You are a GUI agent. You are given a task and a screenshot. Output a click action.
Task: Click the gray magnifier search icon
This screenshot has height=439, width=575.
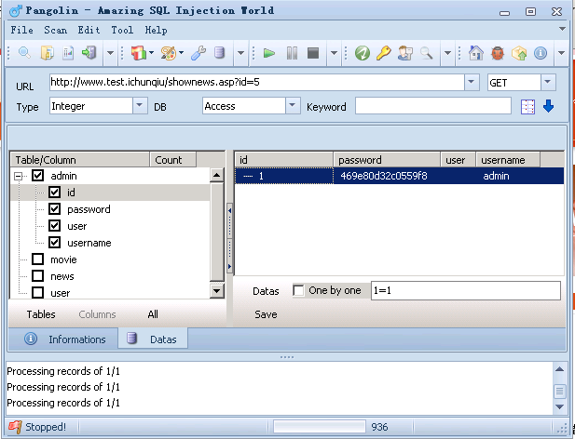[426, 53]
